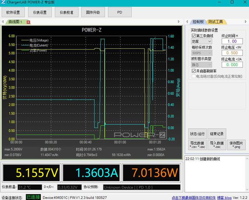The height and width of the screenshot is (200, 249).
Task: Close the 曲线图 1 tab with red X
Action: [x=28, y=22]
